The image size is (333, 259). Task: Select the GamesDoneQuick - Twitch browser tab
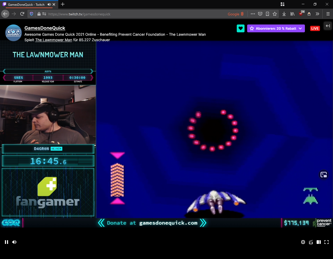pos(26,4)
